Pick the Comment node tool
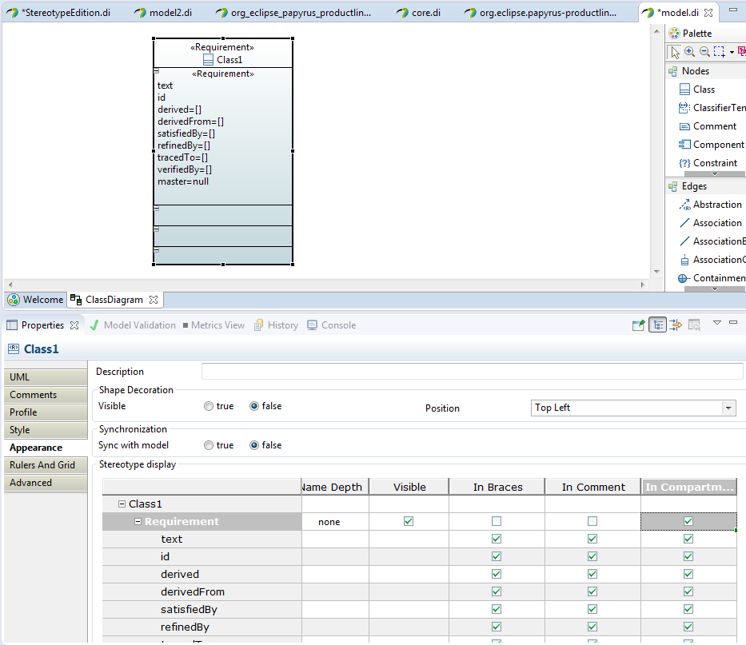 708,126
